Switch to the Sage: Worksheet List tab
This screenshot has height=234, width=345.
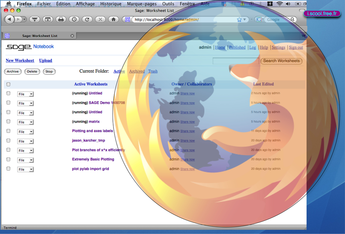tap(40, 36)
